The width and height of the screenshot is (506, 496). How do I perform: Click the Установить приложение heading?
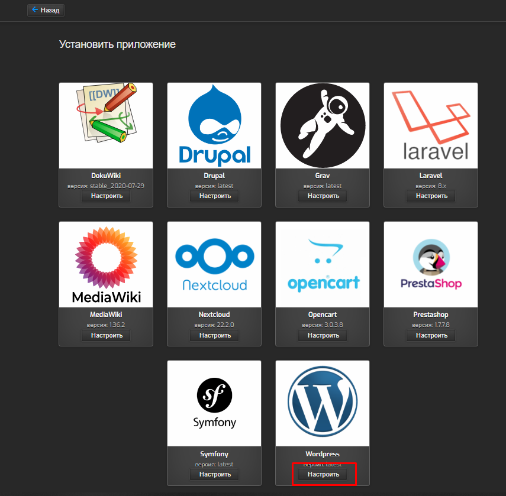[117, 44]
